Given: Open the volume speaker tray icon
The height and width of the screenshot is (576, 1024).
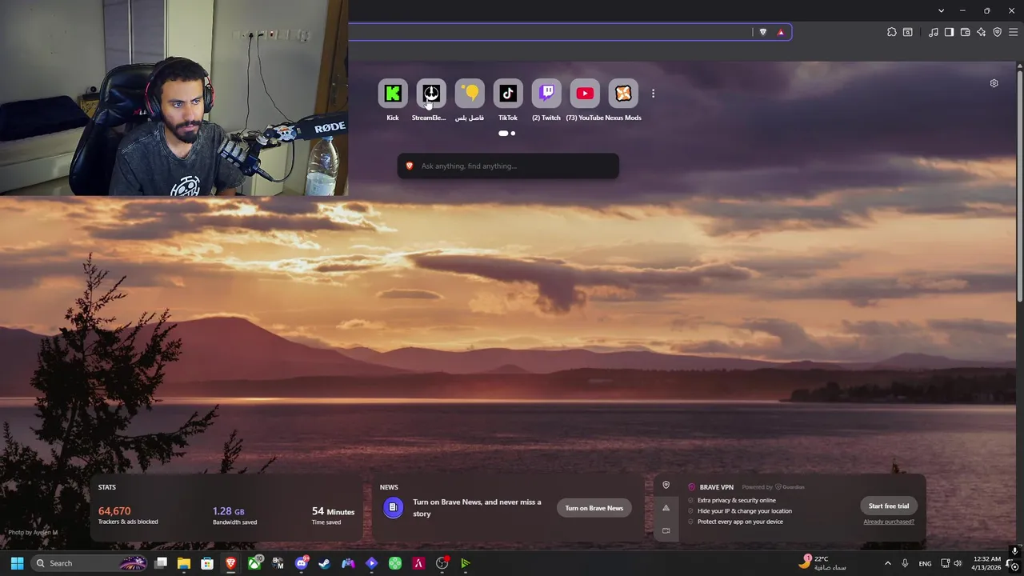Looking at the screenshot, I should 958,563.
